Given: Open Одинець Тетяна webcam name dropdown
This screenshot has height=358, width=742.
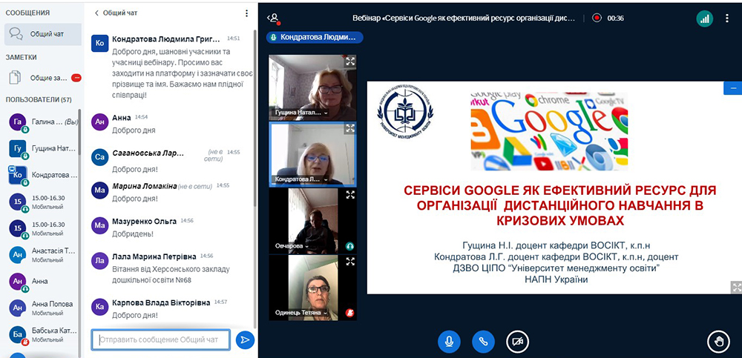Looking at the screenshot, I should [x=302, y=313].
